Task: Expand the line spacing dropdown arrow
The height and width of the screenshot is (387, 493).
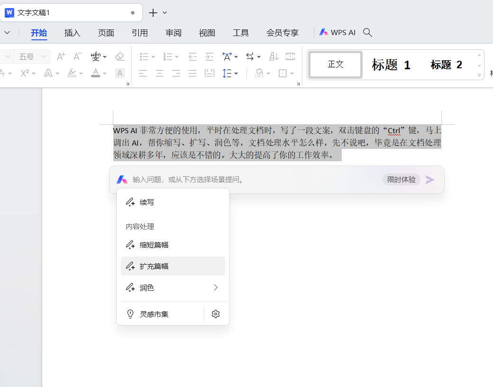Action: 236,73
